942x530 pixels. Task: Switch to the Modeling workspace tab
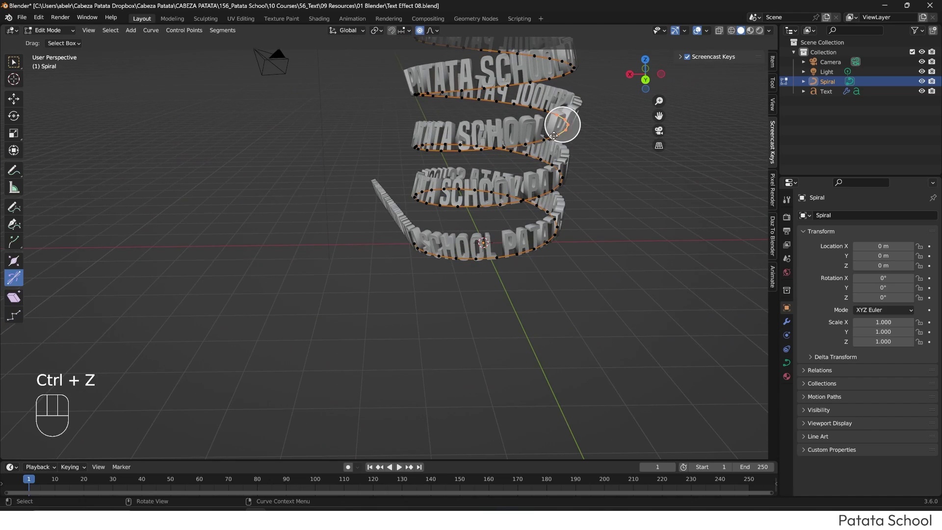pos(172,19)
